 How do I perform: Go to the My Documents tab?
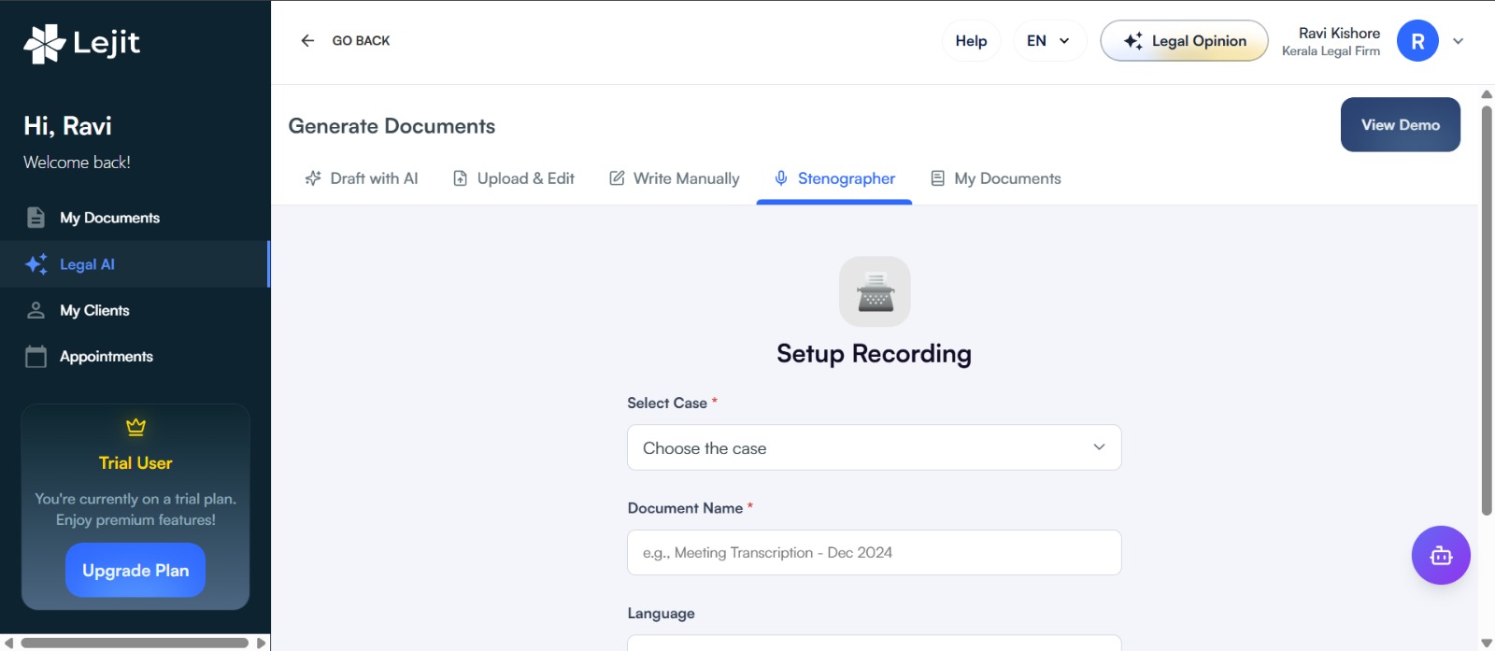[996, 178]
